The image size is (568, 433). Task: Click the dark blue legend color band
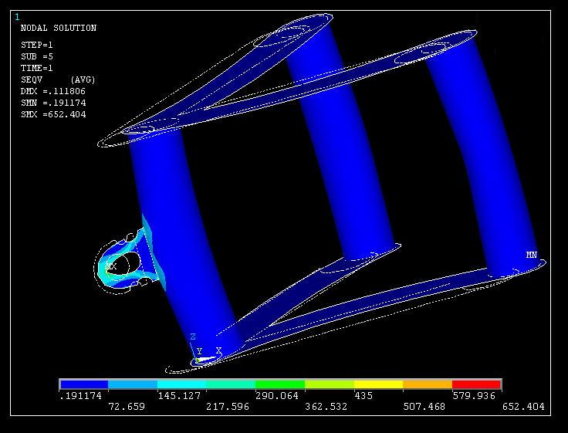[x=84, y=384]
